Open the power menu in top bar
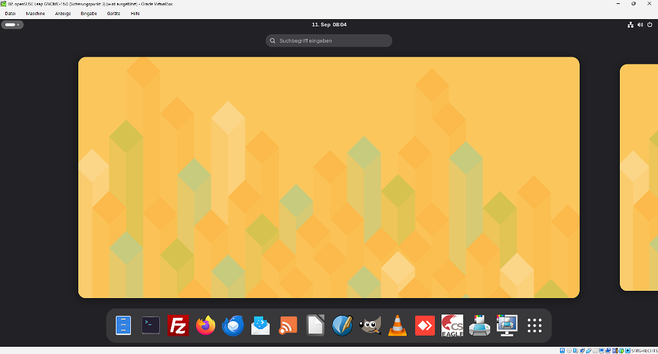Viewport: 658px width, 354px height. 649,24
